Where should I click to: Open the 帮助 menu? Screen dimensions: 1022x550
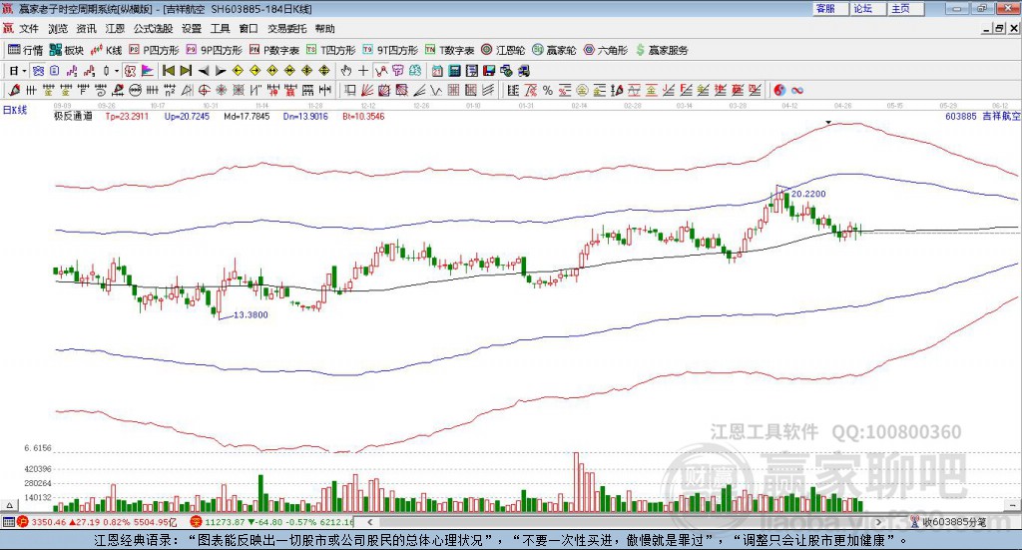(x=324, y=29)
